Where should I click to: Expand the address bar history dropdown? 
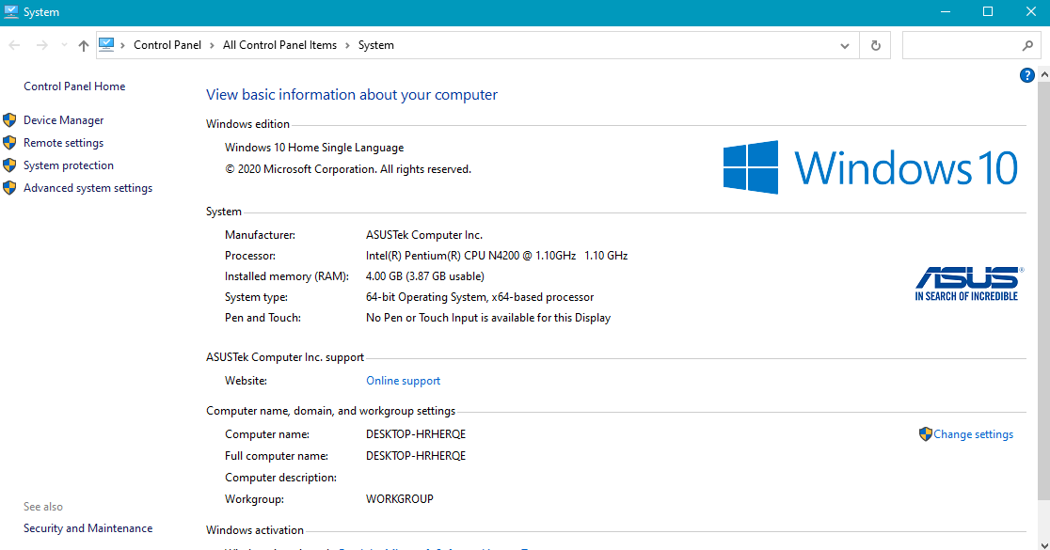point(844,45)
